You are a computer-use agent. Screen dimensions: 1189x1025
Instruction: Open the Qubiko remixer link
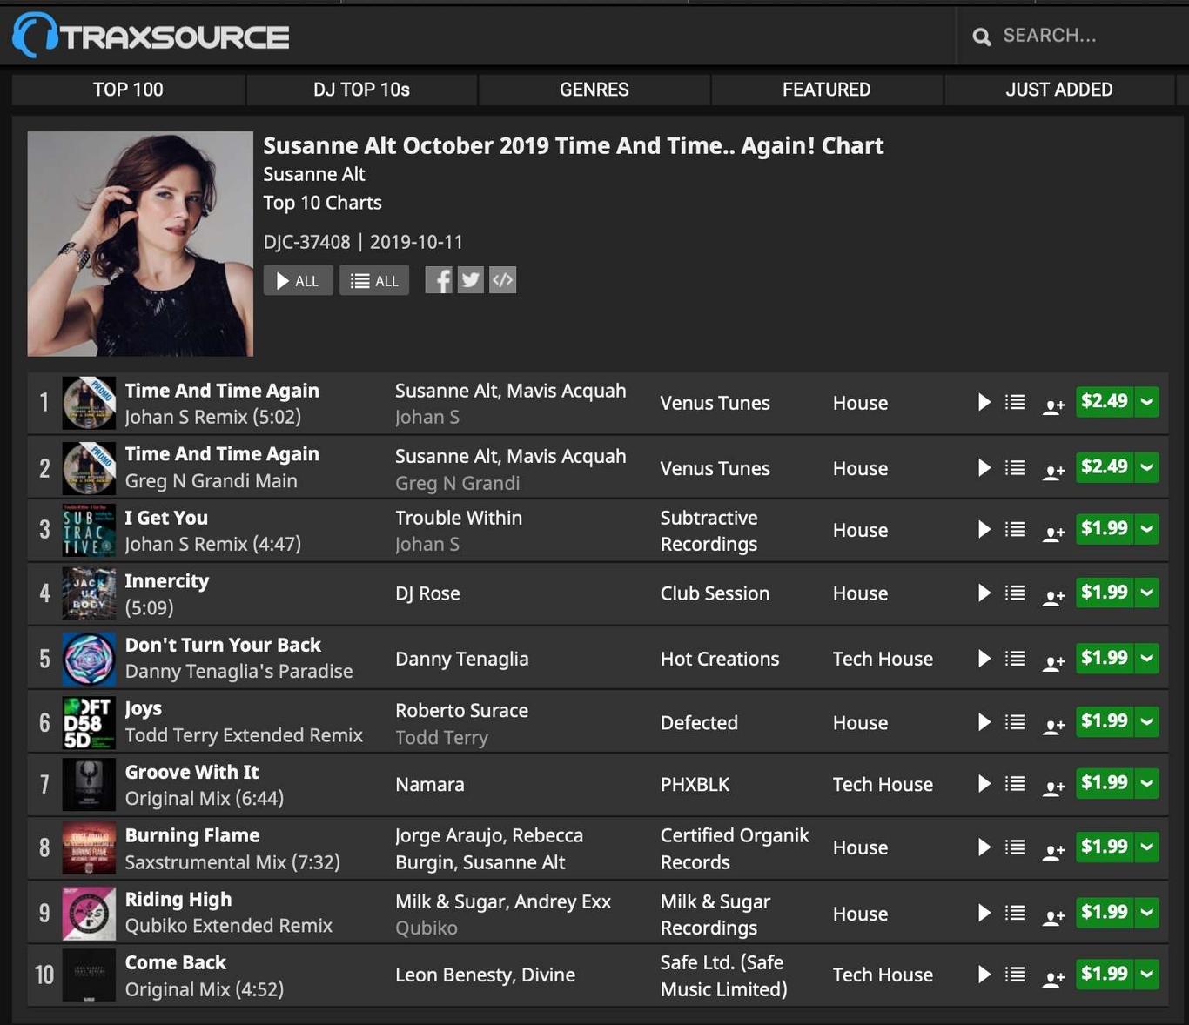[427, 928]
